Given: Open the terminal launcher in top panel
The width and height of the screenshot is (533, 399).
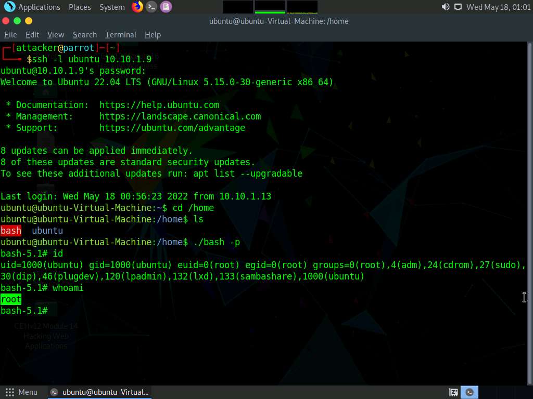Looking at the screenshot, I should click(x=151, y=7).
